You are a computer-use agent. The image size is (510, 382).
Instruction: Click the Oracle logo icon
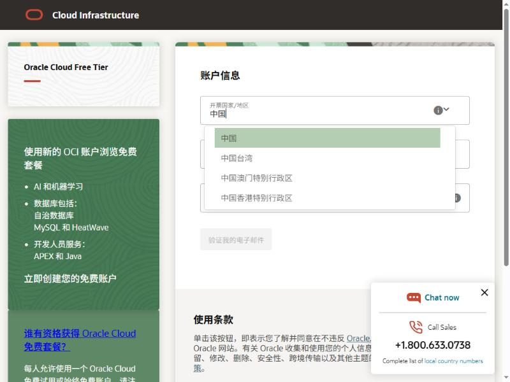coord(34,15)
